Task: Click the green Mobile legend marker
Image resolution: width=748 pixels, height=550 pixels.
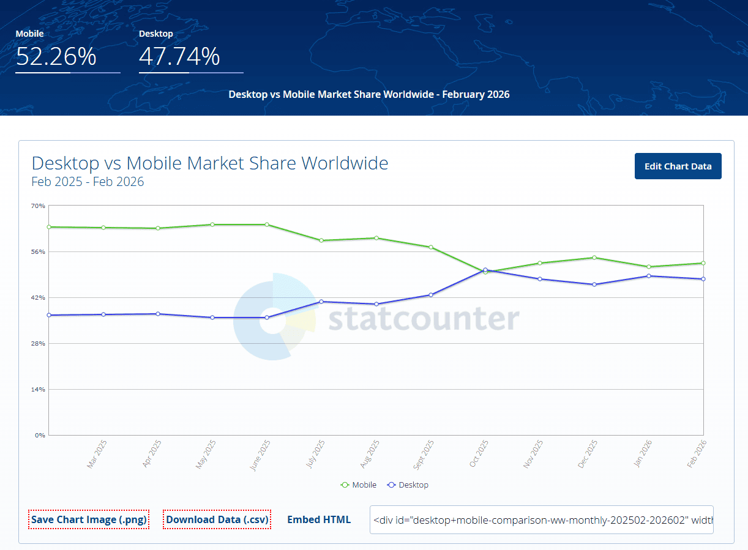Action: click(345, 485)
